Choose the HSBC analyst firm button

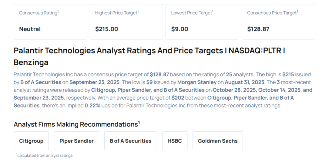coord(175,141)
